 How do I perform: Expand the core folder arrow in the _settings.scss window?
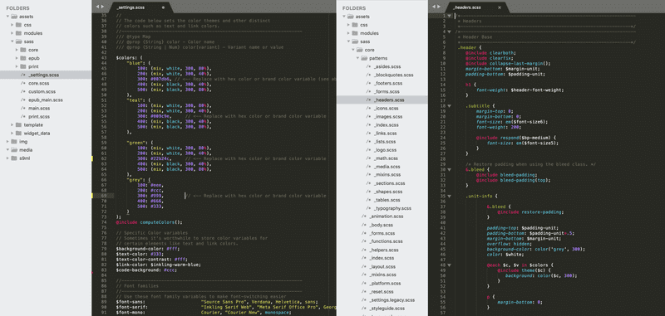click(x=17, y=50)
